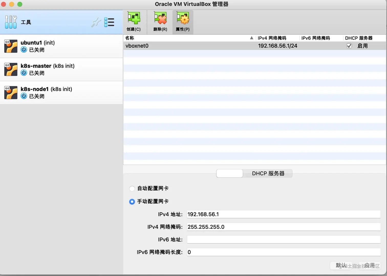The width and height of the screenshot is (387, 276).
Task: Click the 192.168.56.1/24 cell
Action: point(278,46)
